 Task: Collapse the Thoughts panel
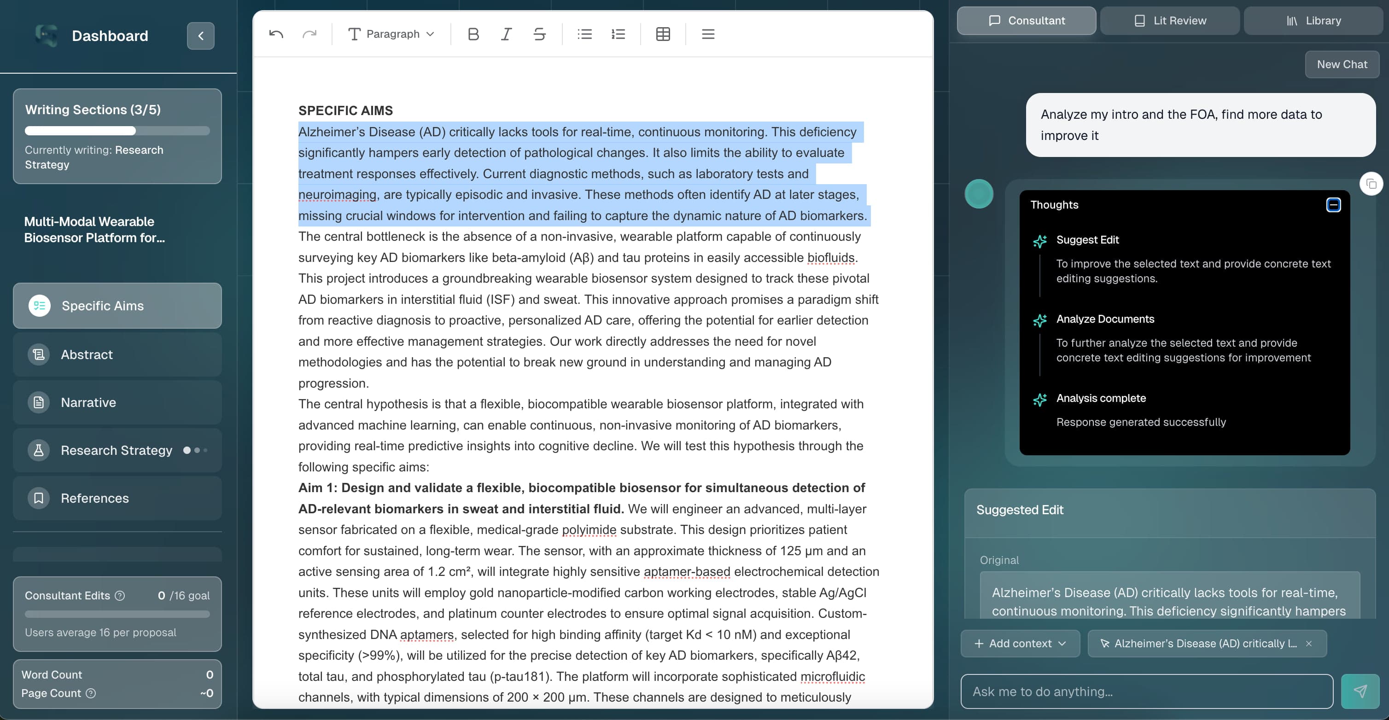click(x=1333, y=205)
